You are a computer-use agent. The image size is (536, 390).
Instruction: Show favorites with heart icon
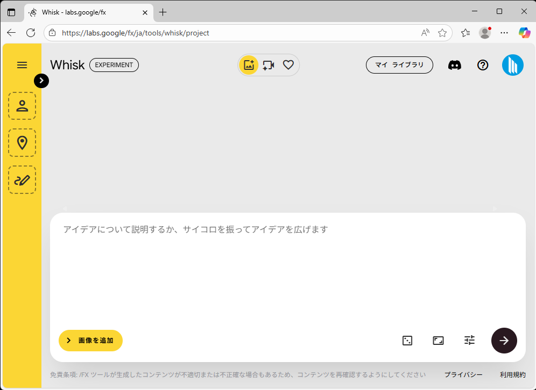click(x=288, y=65)
